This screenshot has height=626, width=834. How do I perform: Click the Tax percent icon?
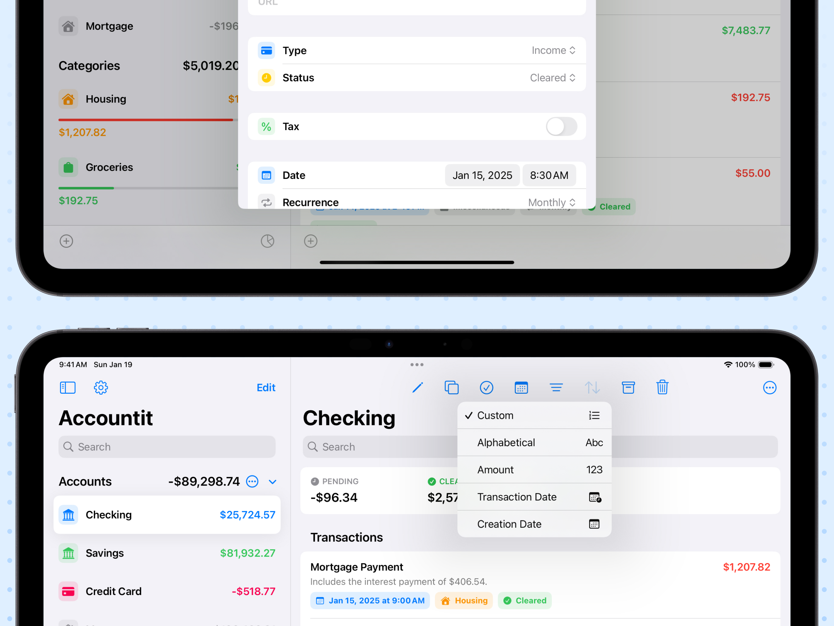pos(267,126)
